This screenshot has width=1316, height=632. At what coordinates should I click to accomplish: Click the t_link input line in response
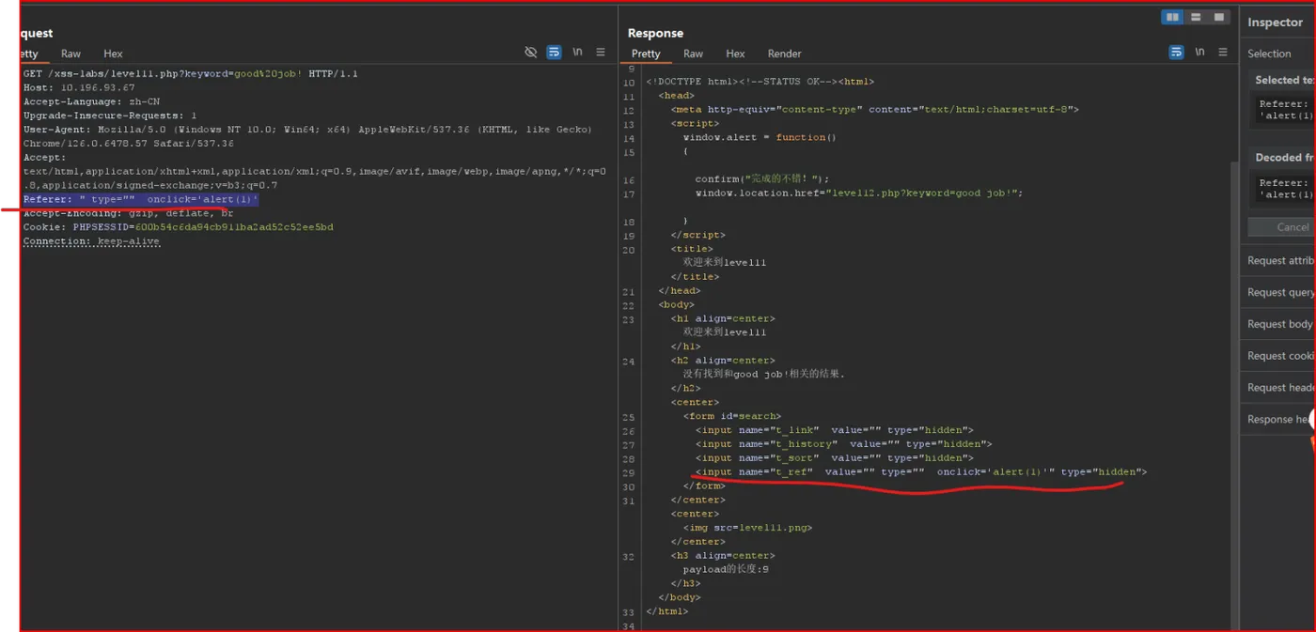point(835,430)
